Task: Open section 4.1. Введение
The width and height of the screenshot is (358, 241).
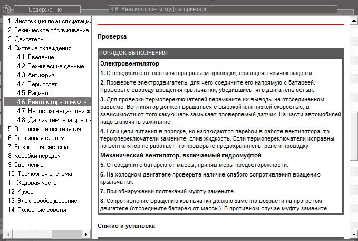Action: [x=35, y=57]
